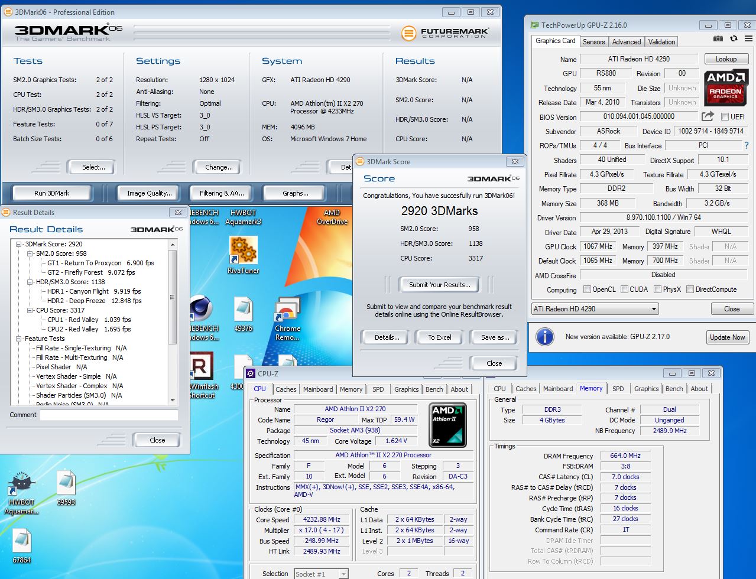The image size is (756, 579).
Task: Click the Comment input field
Action: (x=109, y=415)
